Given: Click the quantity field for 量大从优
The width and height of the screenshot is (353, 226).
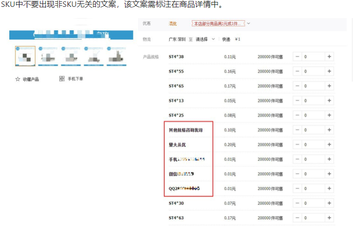Looking at the screenshot, I should pyautogui.click(x=313, y=144).
